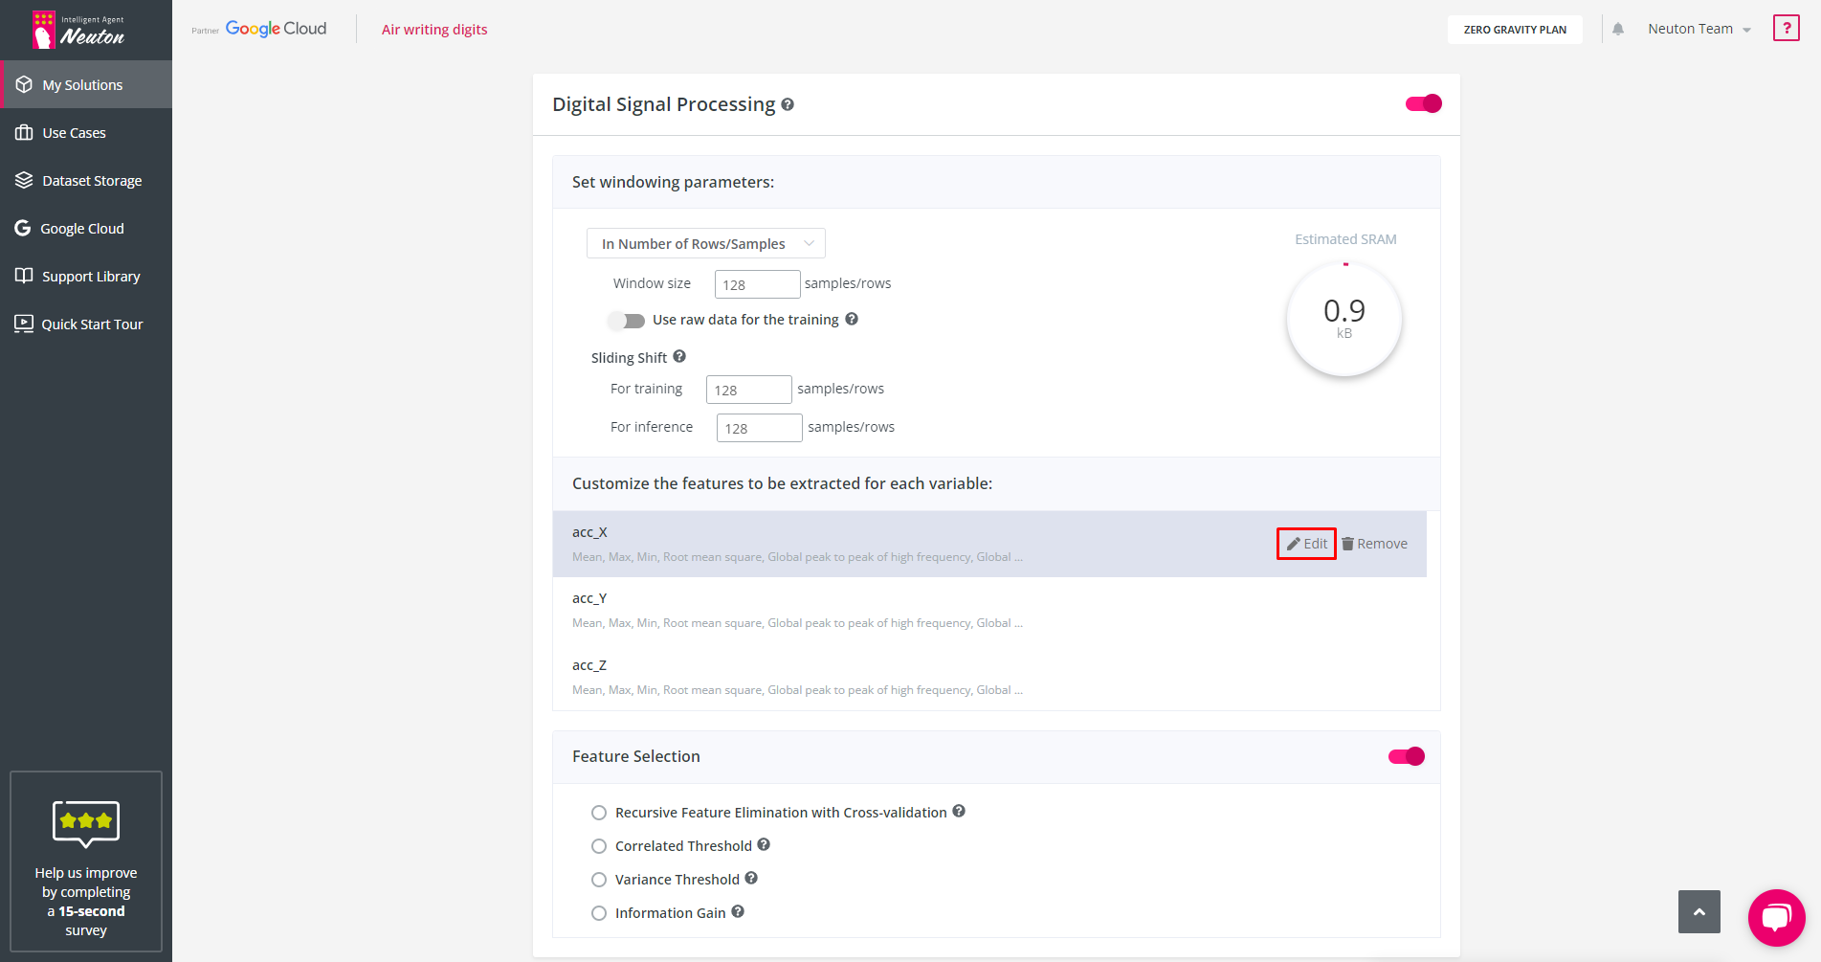1821x962 pixels.
Task: Click the My Solutions cube icon
Action: (x=24, y=84)
